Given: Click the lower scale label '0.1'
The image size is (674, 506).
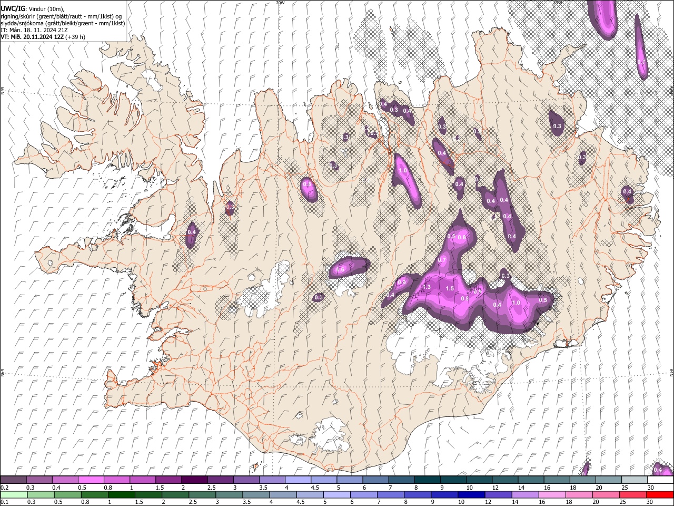Looking at the screenshot, I should tap(5, 502).
